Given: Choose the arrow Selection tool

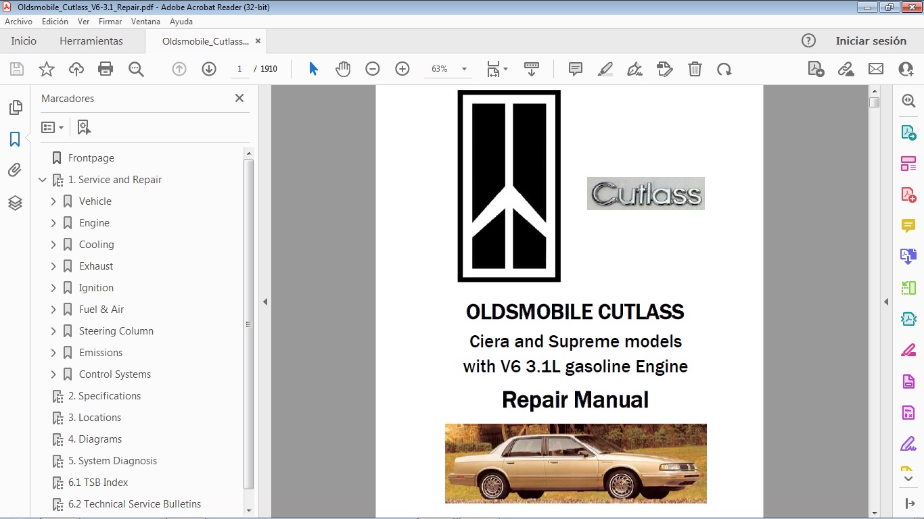Looking at the screenshot, I should pos(313,69).
